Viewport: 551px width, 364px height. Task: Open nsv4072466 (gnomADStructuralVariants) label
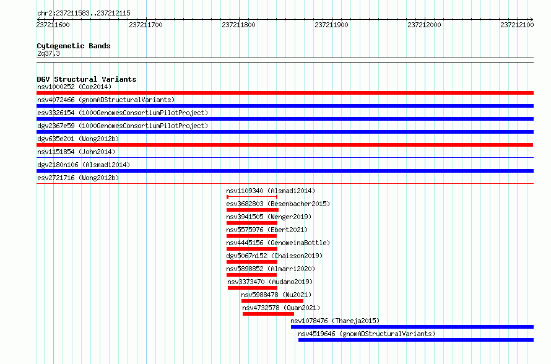106,100
